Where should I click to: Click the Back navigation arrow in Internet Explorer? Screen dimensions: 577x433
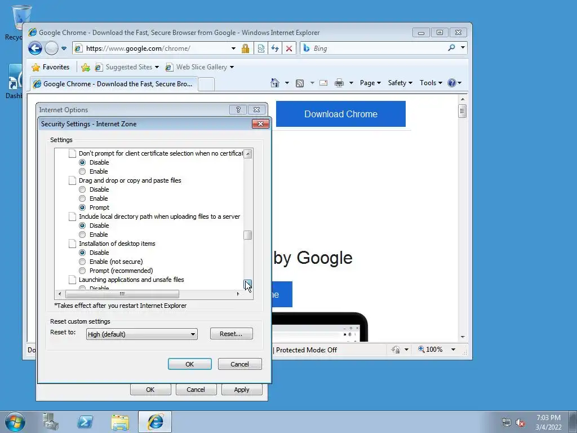click(35, 48)
